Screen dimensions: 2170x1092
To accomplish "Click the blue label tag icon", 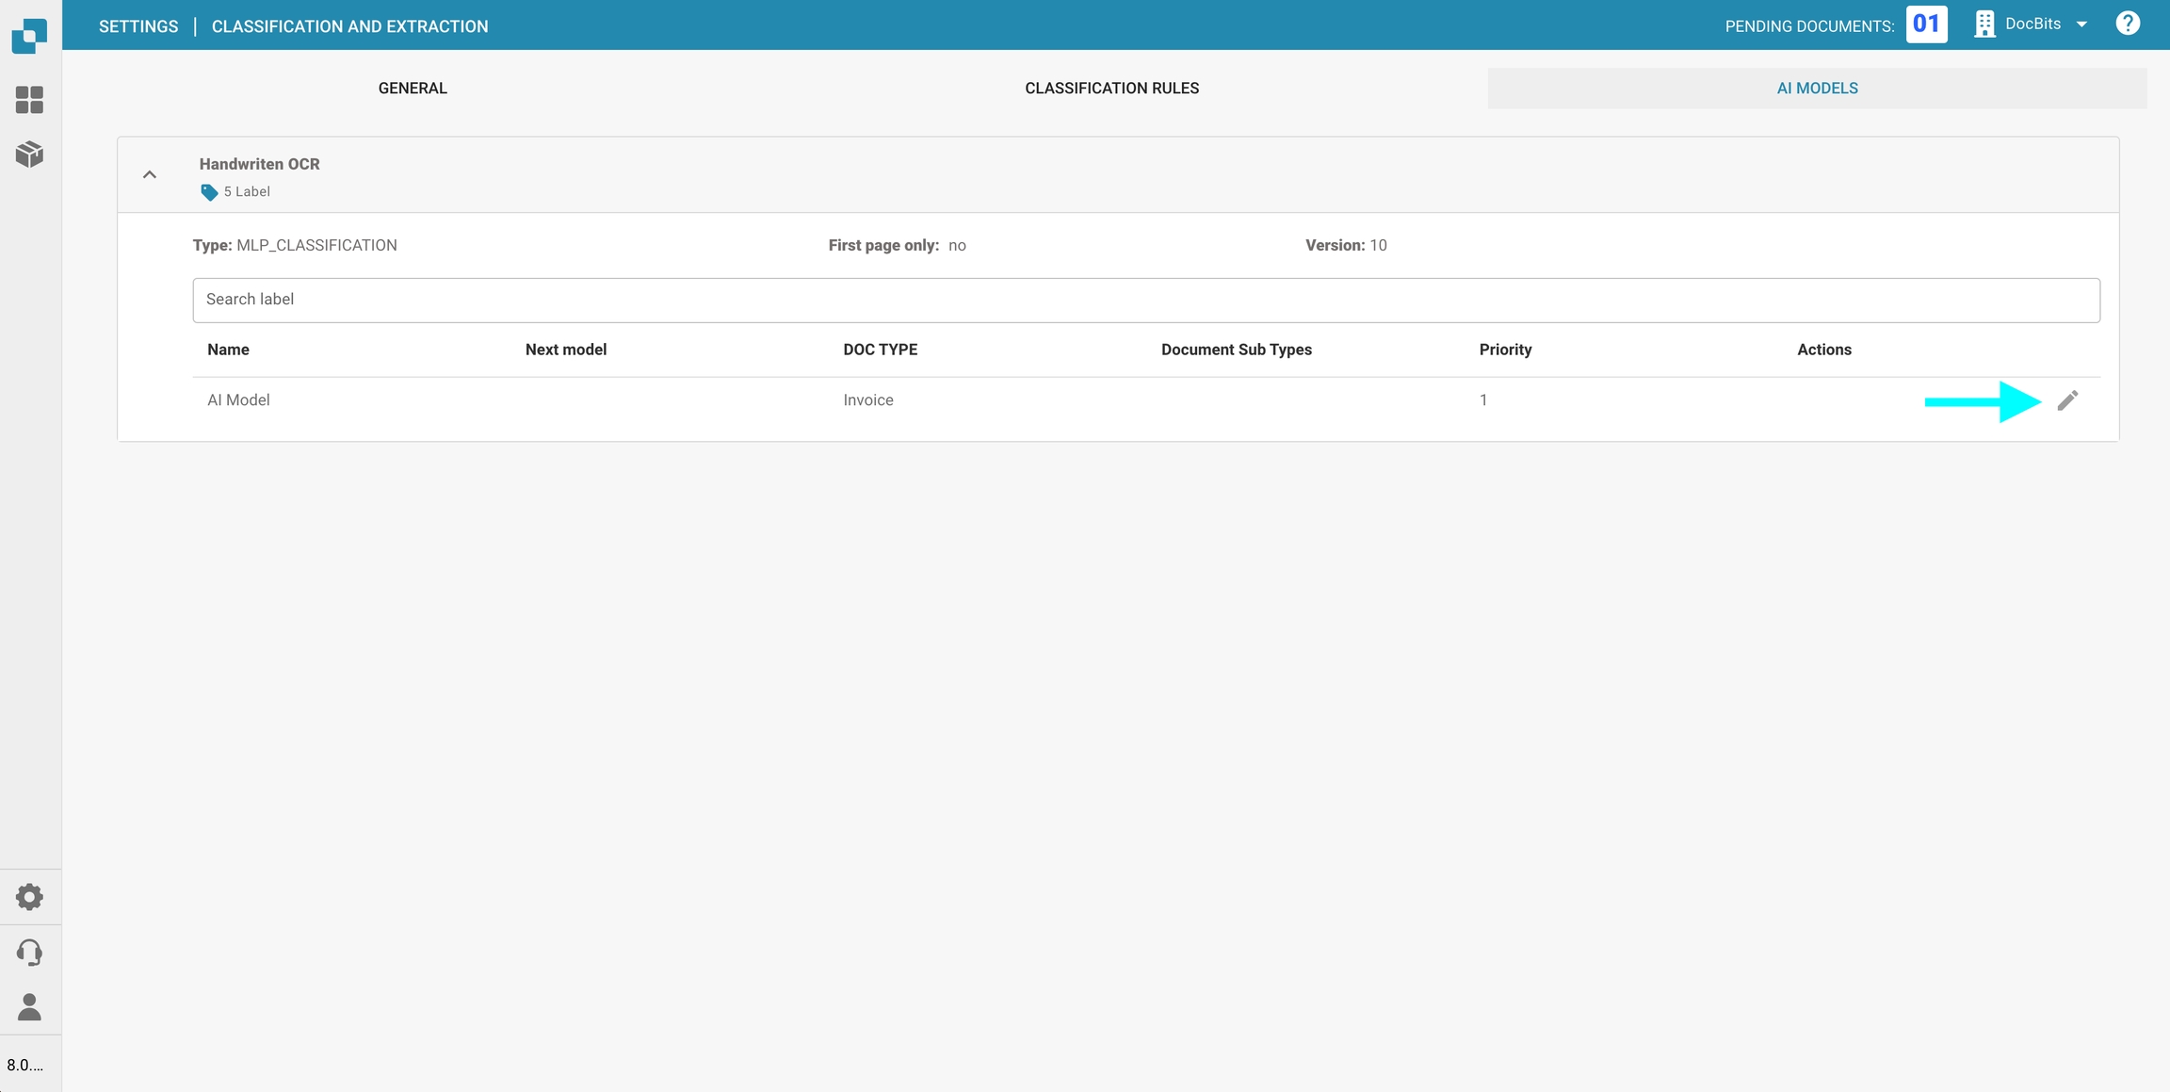I will (209, 192).
